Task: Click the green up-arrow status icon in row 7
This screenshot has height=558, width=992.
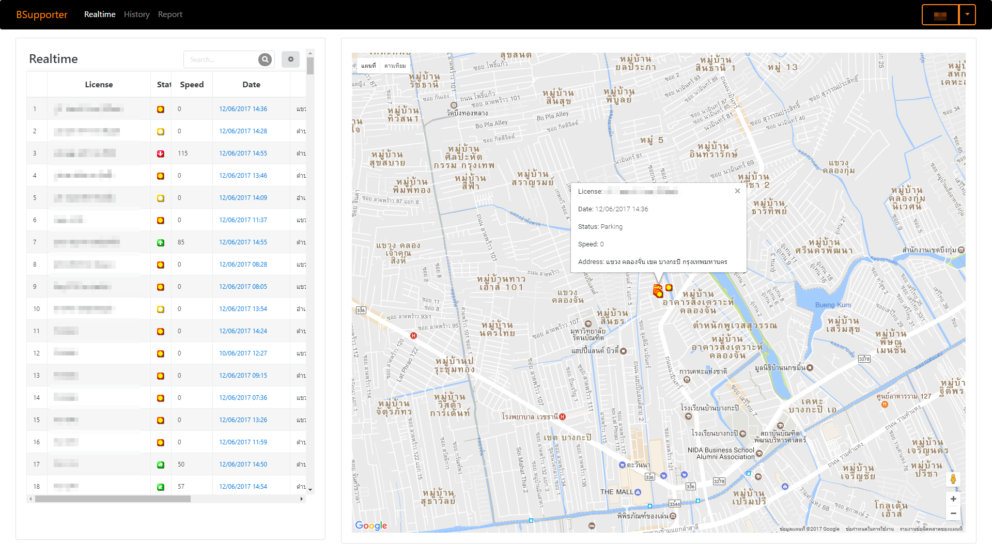Action: [x=161, y=242]
